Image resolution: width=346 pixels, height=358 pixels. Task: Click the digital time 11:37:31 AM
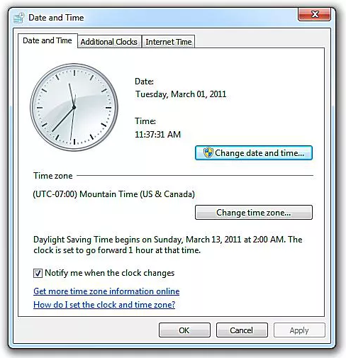click(158, 135)
